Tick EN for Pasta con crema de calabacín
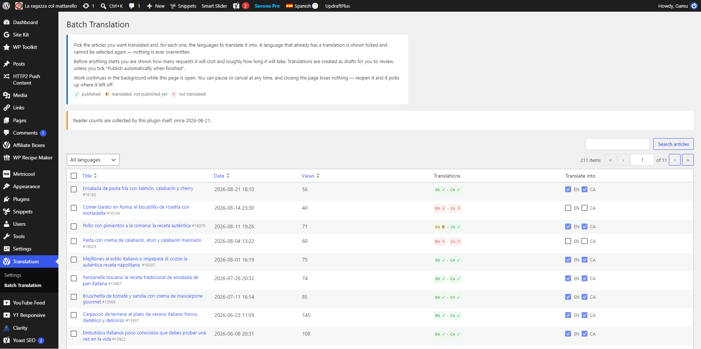The width and height of the screenshot is (701, 349). [568, 241]
